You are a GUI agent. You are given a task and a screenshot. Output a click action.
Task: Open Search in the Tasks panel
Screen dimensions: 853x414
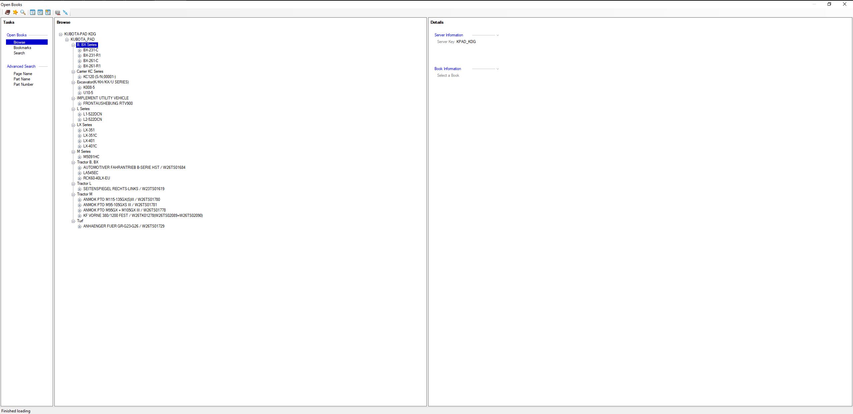(x=19, y=53)
